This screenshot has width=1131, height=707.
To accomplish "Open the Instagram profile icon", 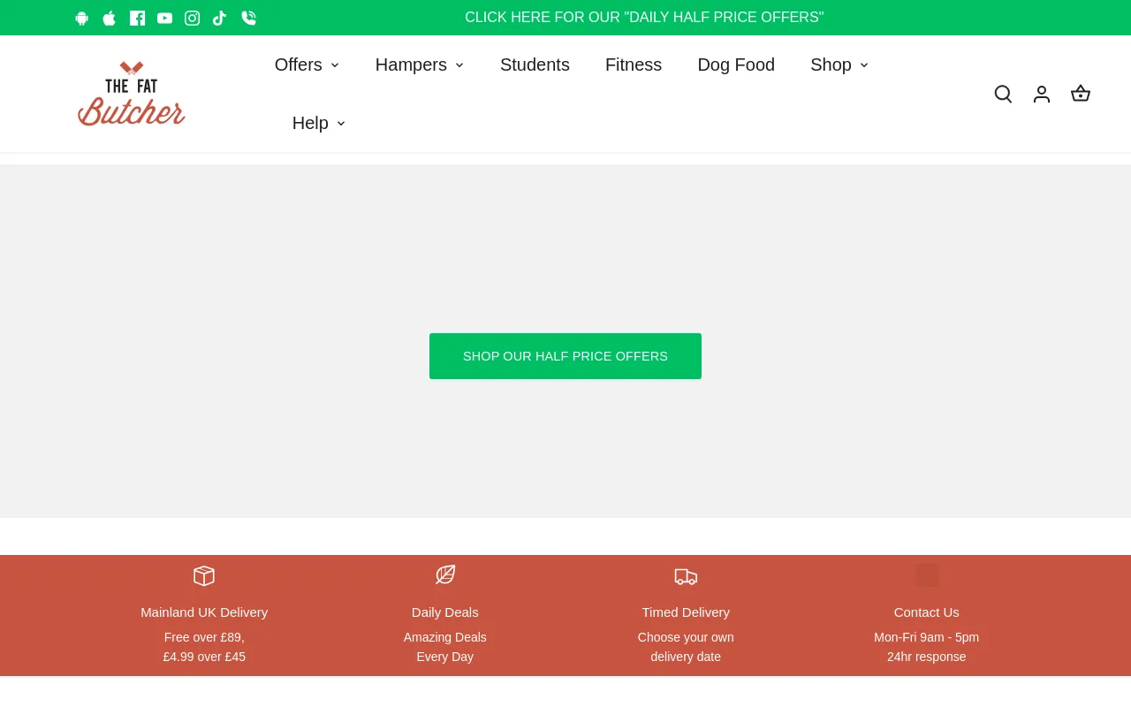I will 192,18.
